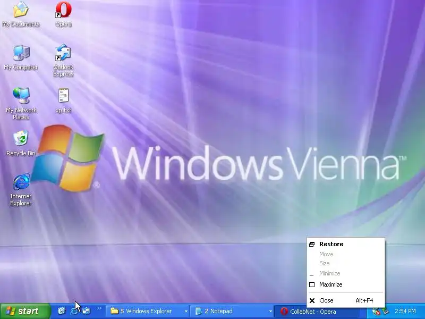Open the My Documents desktop icon

pos(21,14)
